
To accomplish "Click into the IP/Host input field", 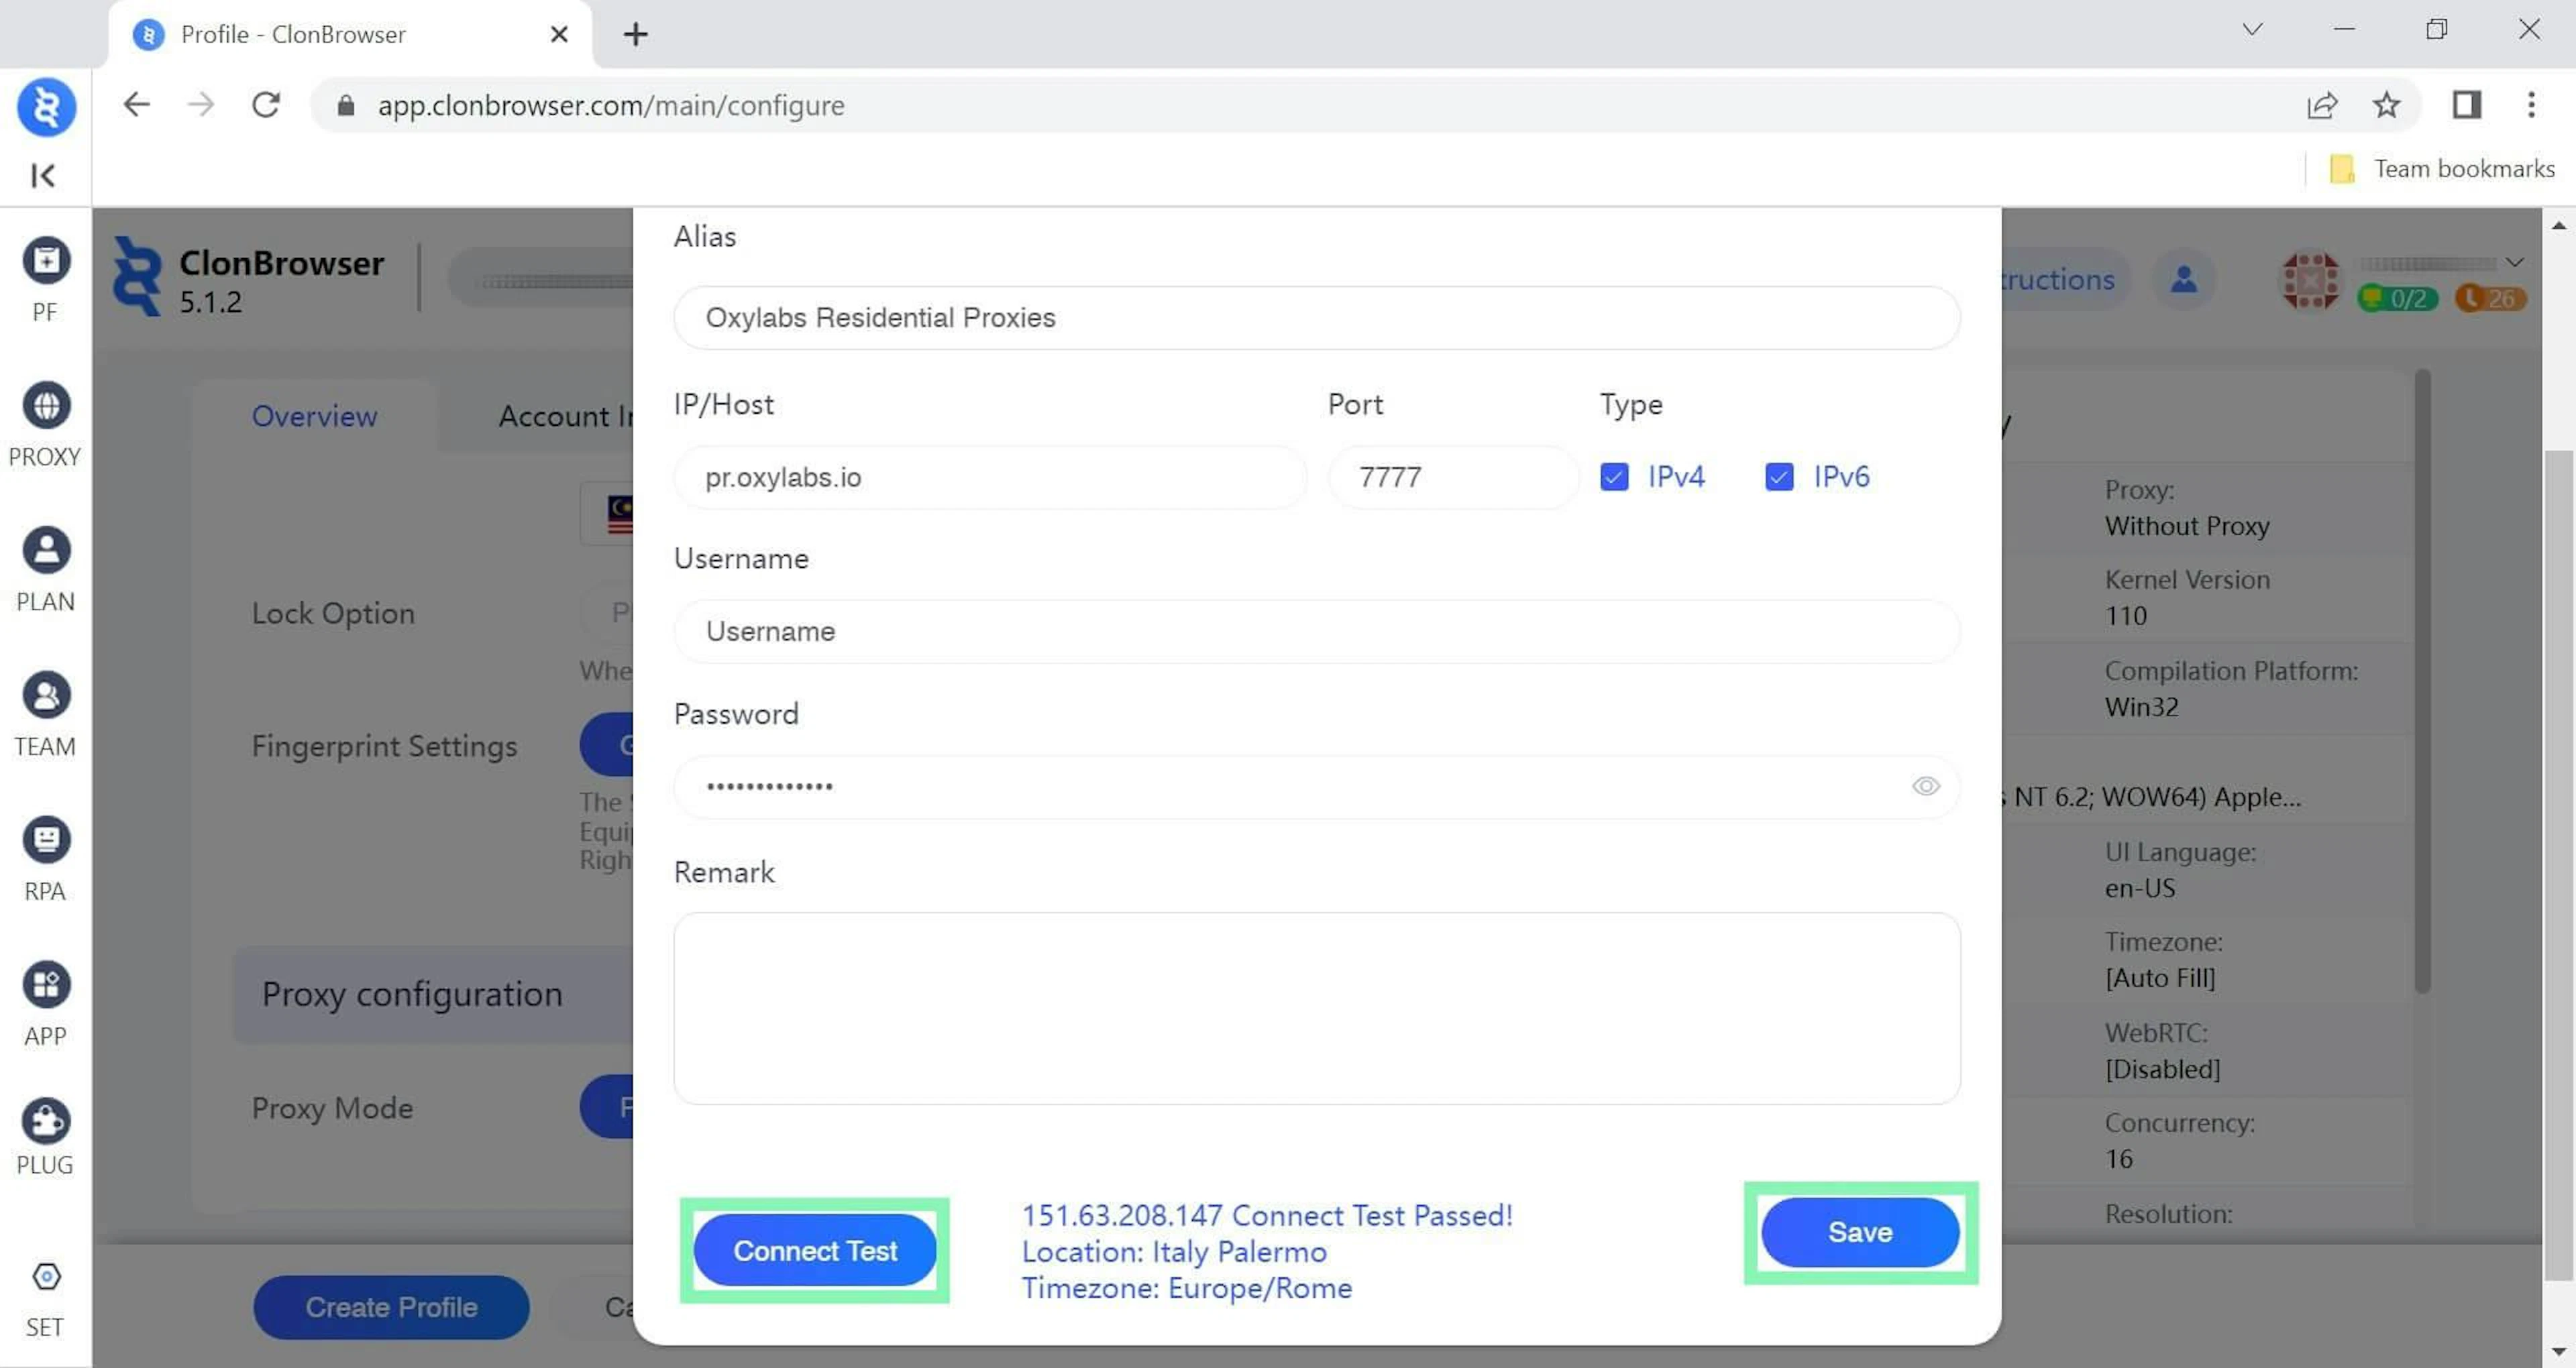I will click(x=990, y=477).
